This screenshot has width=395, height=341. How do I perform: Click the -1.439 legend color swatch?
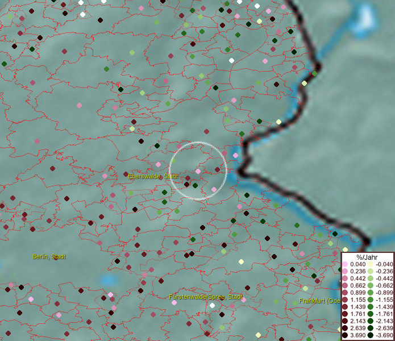[x=371, y=307]
